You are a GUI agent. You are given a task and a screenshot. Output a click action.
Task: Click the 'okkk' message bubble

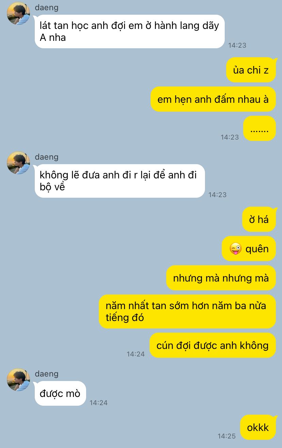point(258,427)
